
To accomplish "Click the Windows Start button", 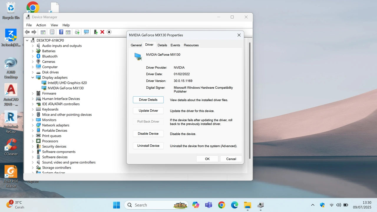I will coord(117,205).
